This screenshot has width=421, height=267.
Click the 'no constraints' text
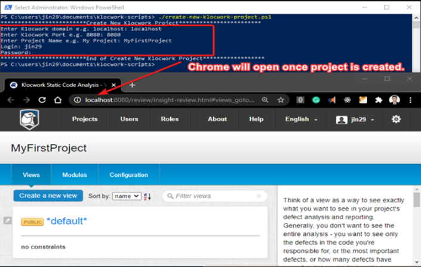(x=43, y=247)
